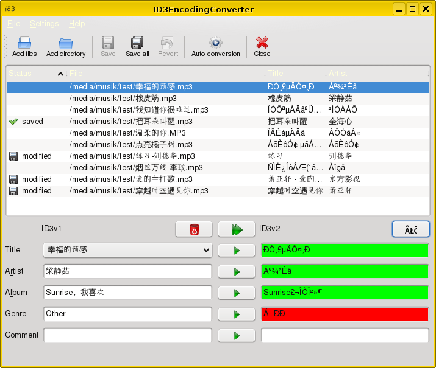Click the id3 application icon in title bar
This screenshot has height=368, width=436.
click(10, 9)
